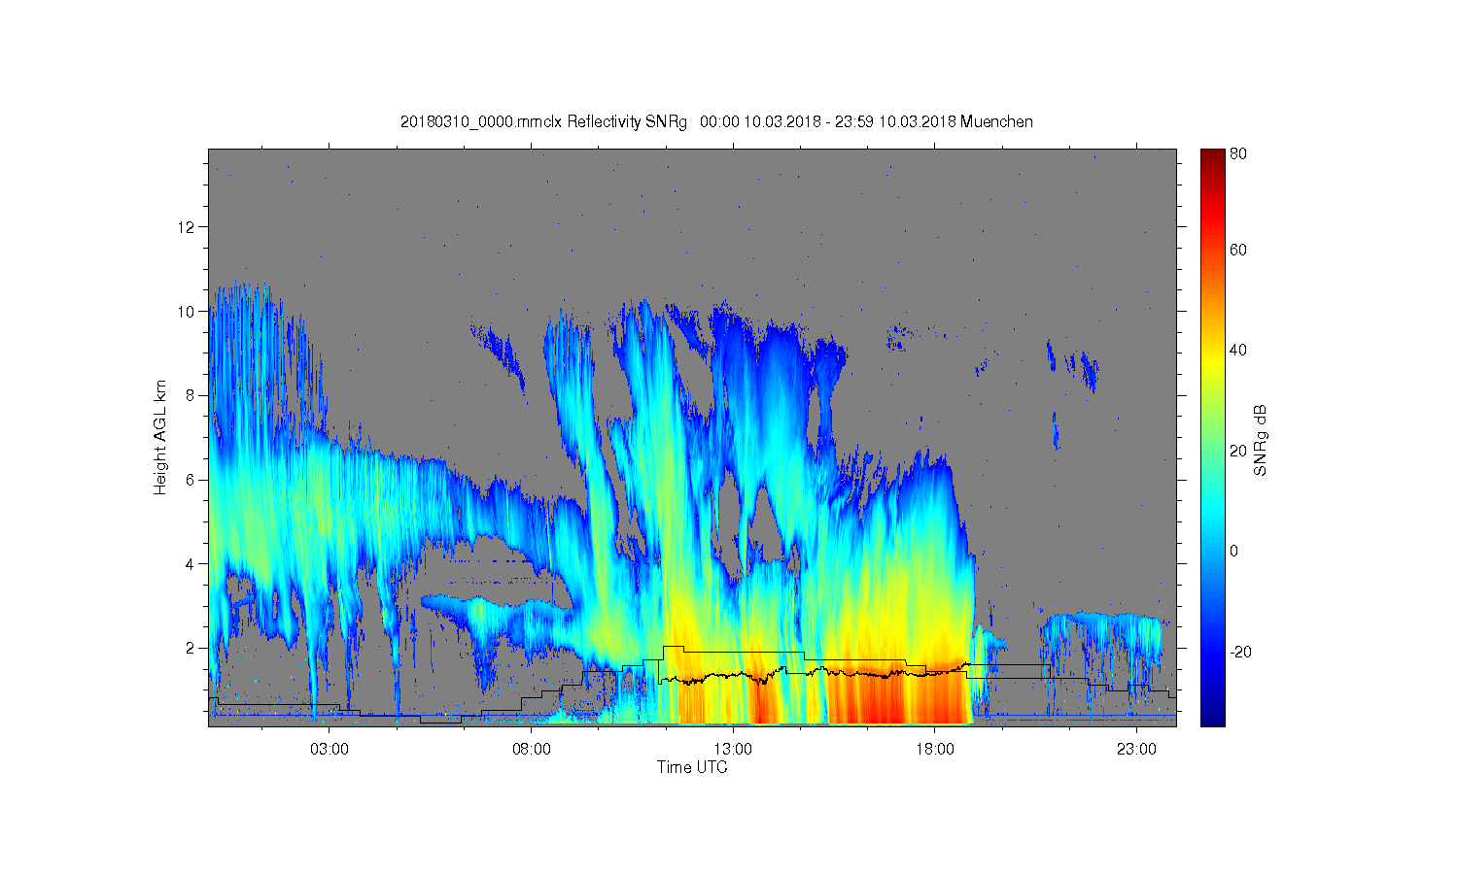Click the height tick label 12
Viewport: 1458px width, 874px height.
189,227
